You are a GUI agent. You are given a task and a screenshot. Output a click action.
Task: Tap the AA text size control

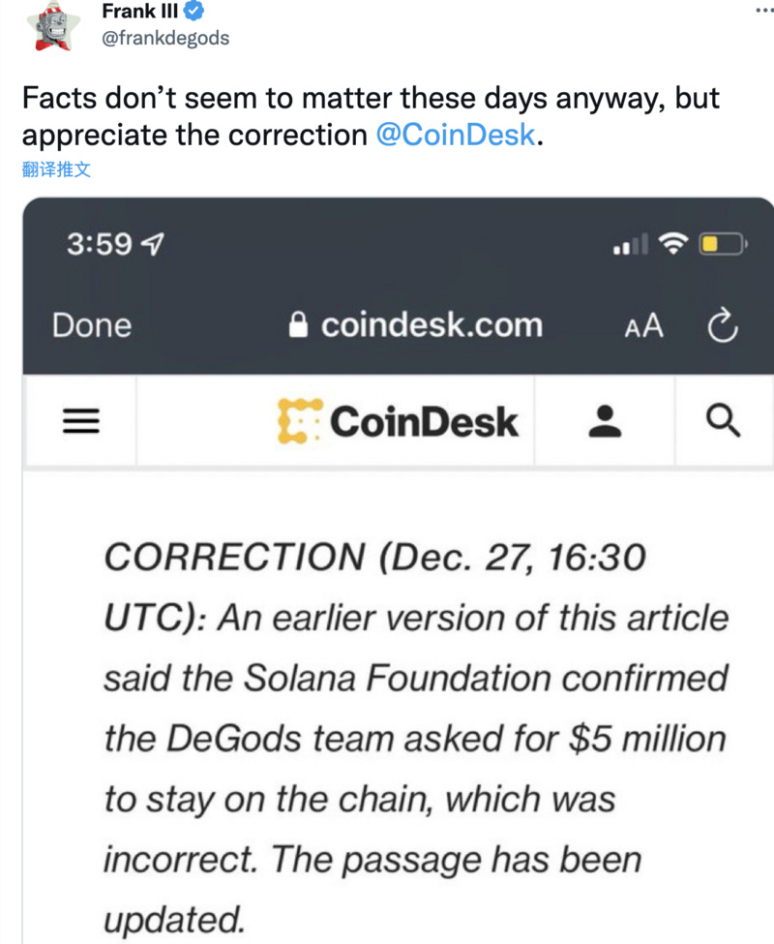pyautogui.click(x=644, y=326)
